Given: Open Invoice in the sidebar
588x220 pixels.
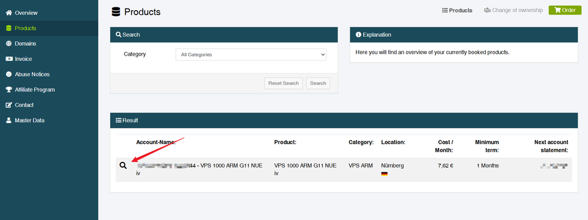Looking at the screenshot, I should [x=49, y=59].
